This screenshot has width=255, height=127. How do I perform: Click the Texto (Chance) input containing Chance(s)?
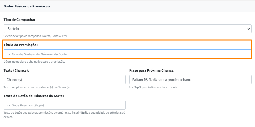click(65, 80)
